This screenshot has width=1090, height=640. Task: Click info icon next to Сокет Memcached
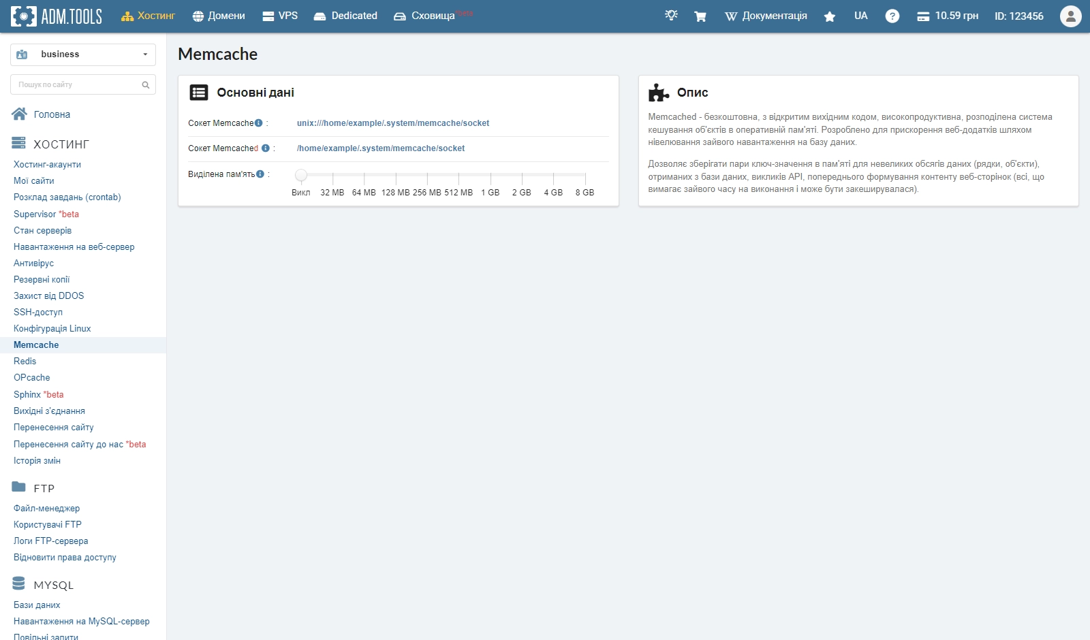point(266,148)
